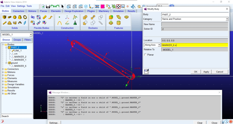Select the Sphere solid tool

15,17
